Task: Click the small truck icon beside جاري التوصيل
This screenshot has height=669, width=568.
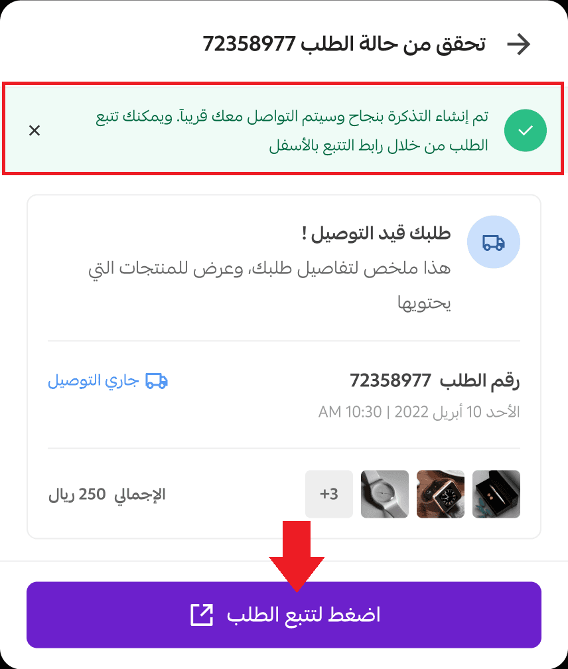Action: [157, 380]
